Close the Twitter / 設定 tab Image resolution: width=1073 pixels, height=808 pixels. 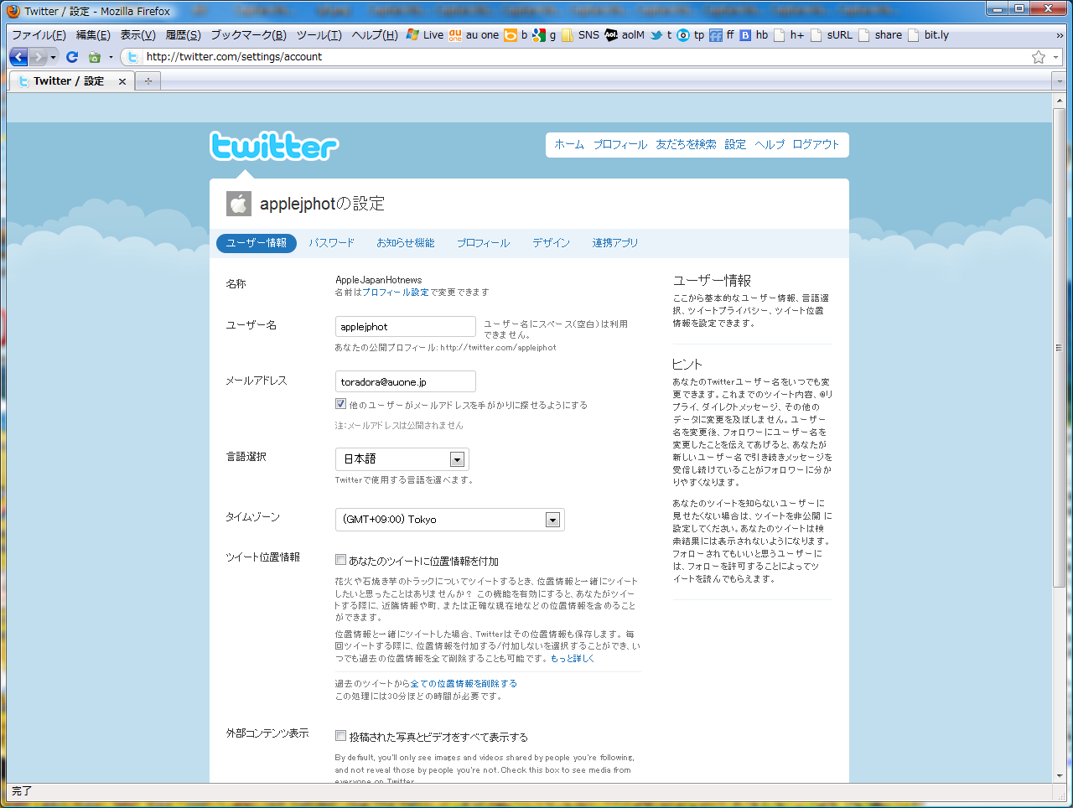pyautogui.click(x=122, y=81)
